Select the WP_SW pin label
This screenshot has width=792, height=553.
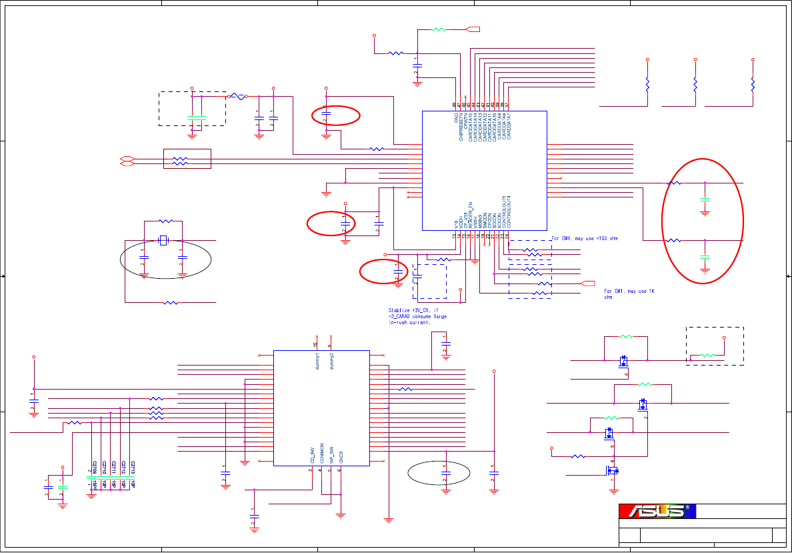[332, 455]
